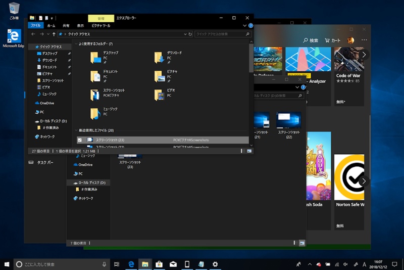Switch front Explorer to details view icon
The image size is (404, 270).
243,151
